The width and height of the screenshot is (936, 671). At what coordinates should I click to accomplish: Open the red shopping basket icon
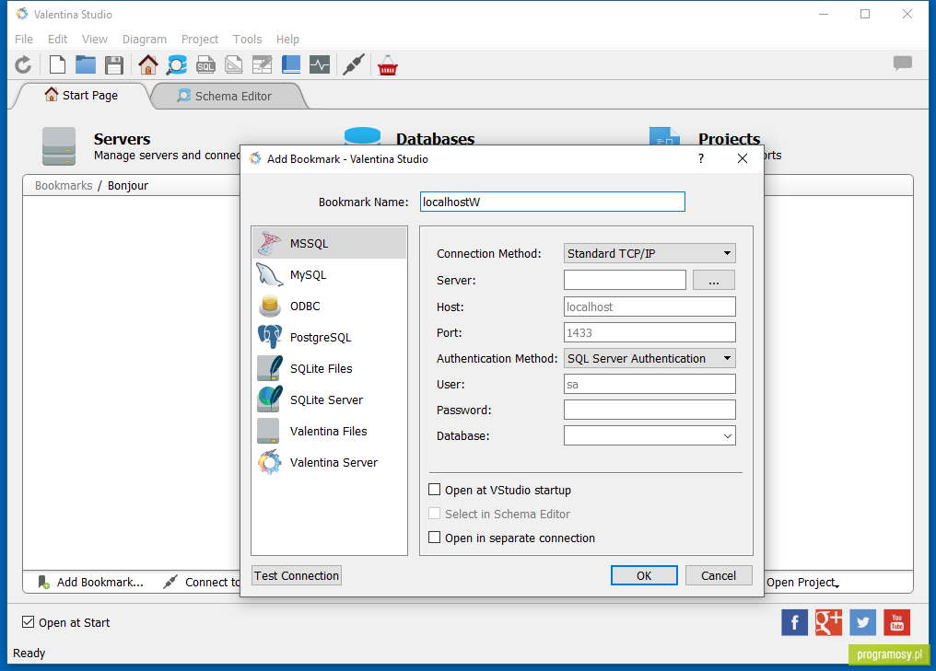388,65
